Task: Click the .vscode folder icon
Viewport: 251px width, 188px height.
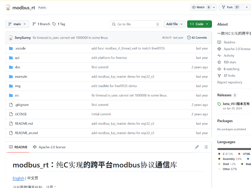Action: [11, 48]
